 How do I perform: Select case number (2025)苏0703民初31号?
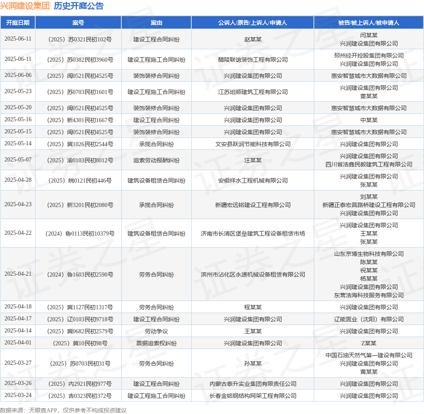[78, 363]
